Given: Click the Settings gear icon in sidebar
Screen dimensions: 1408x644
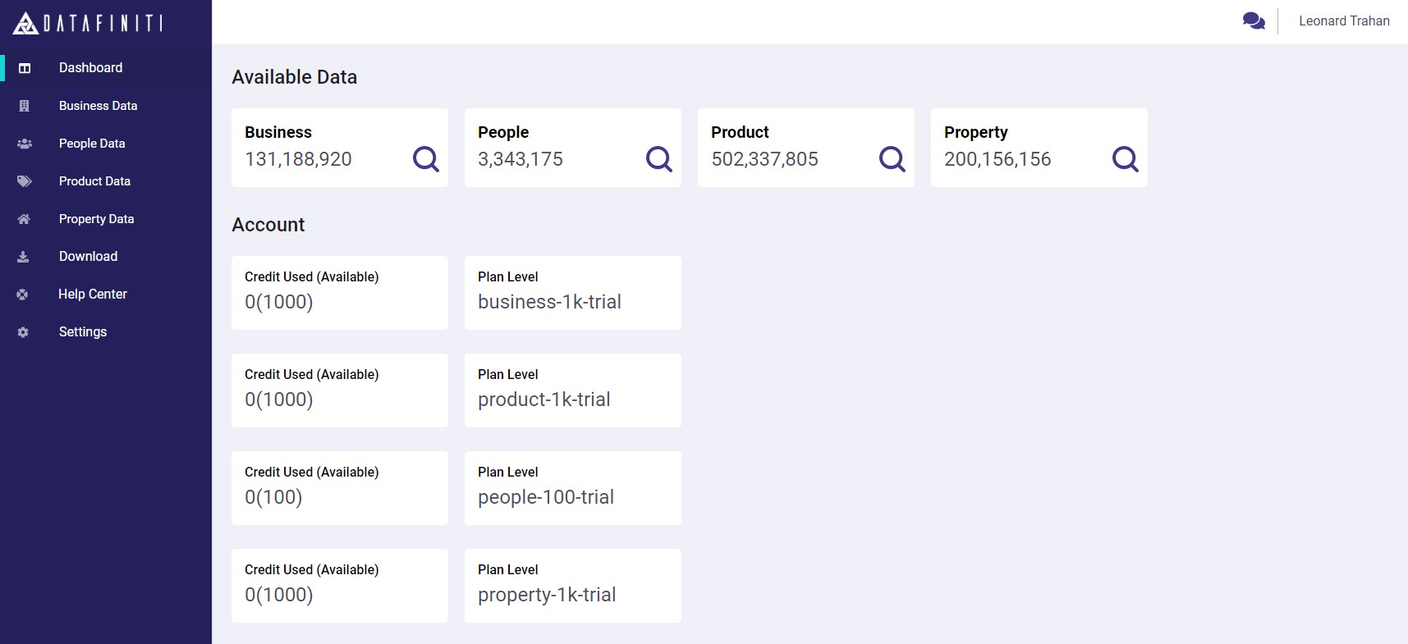Looking at the screenshot, I should click(23, 332).
